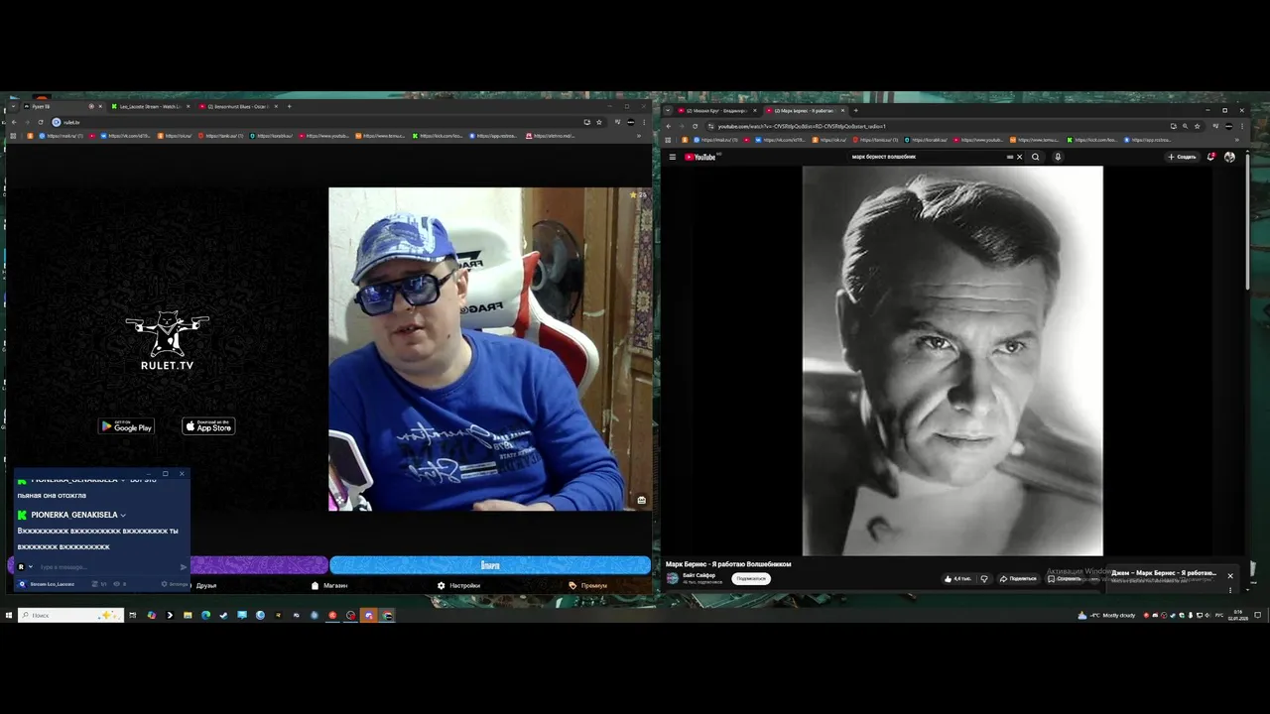
Task: Click the RULET.TV logo
Action: coord(167,341)
